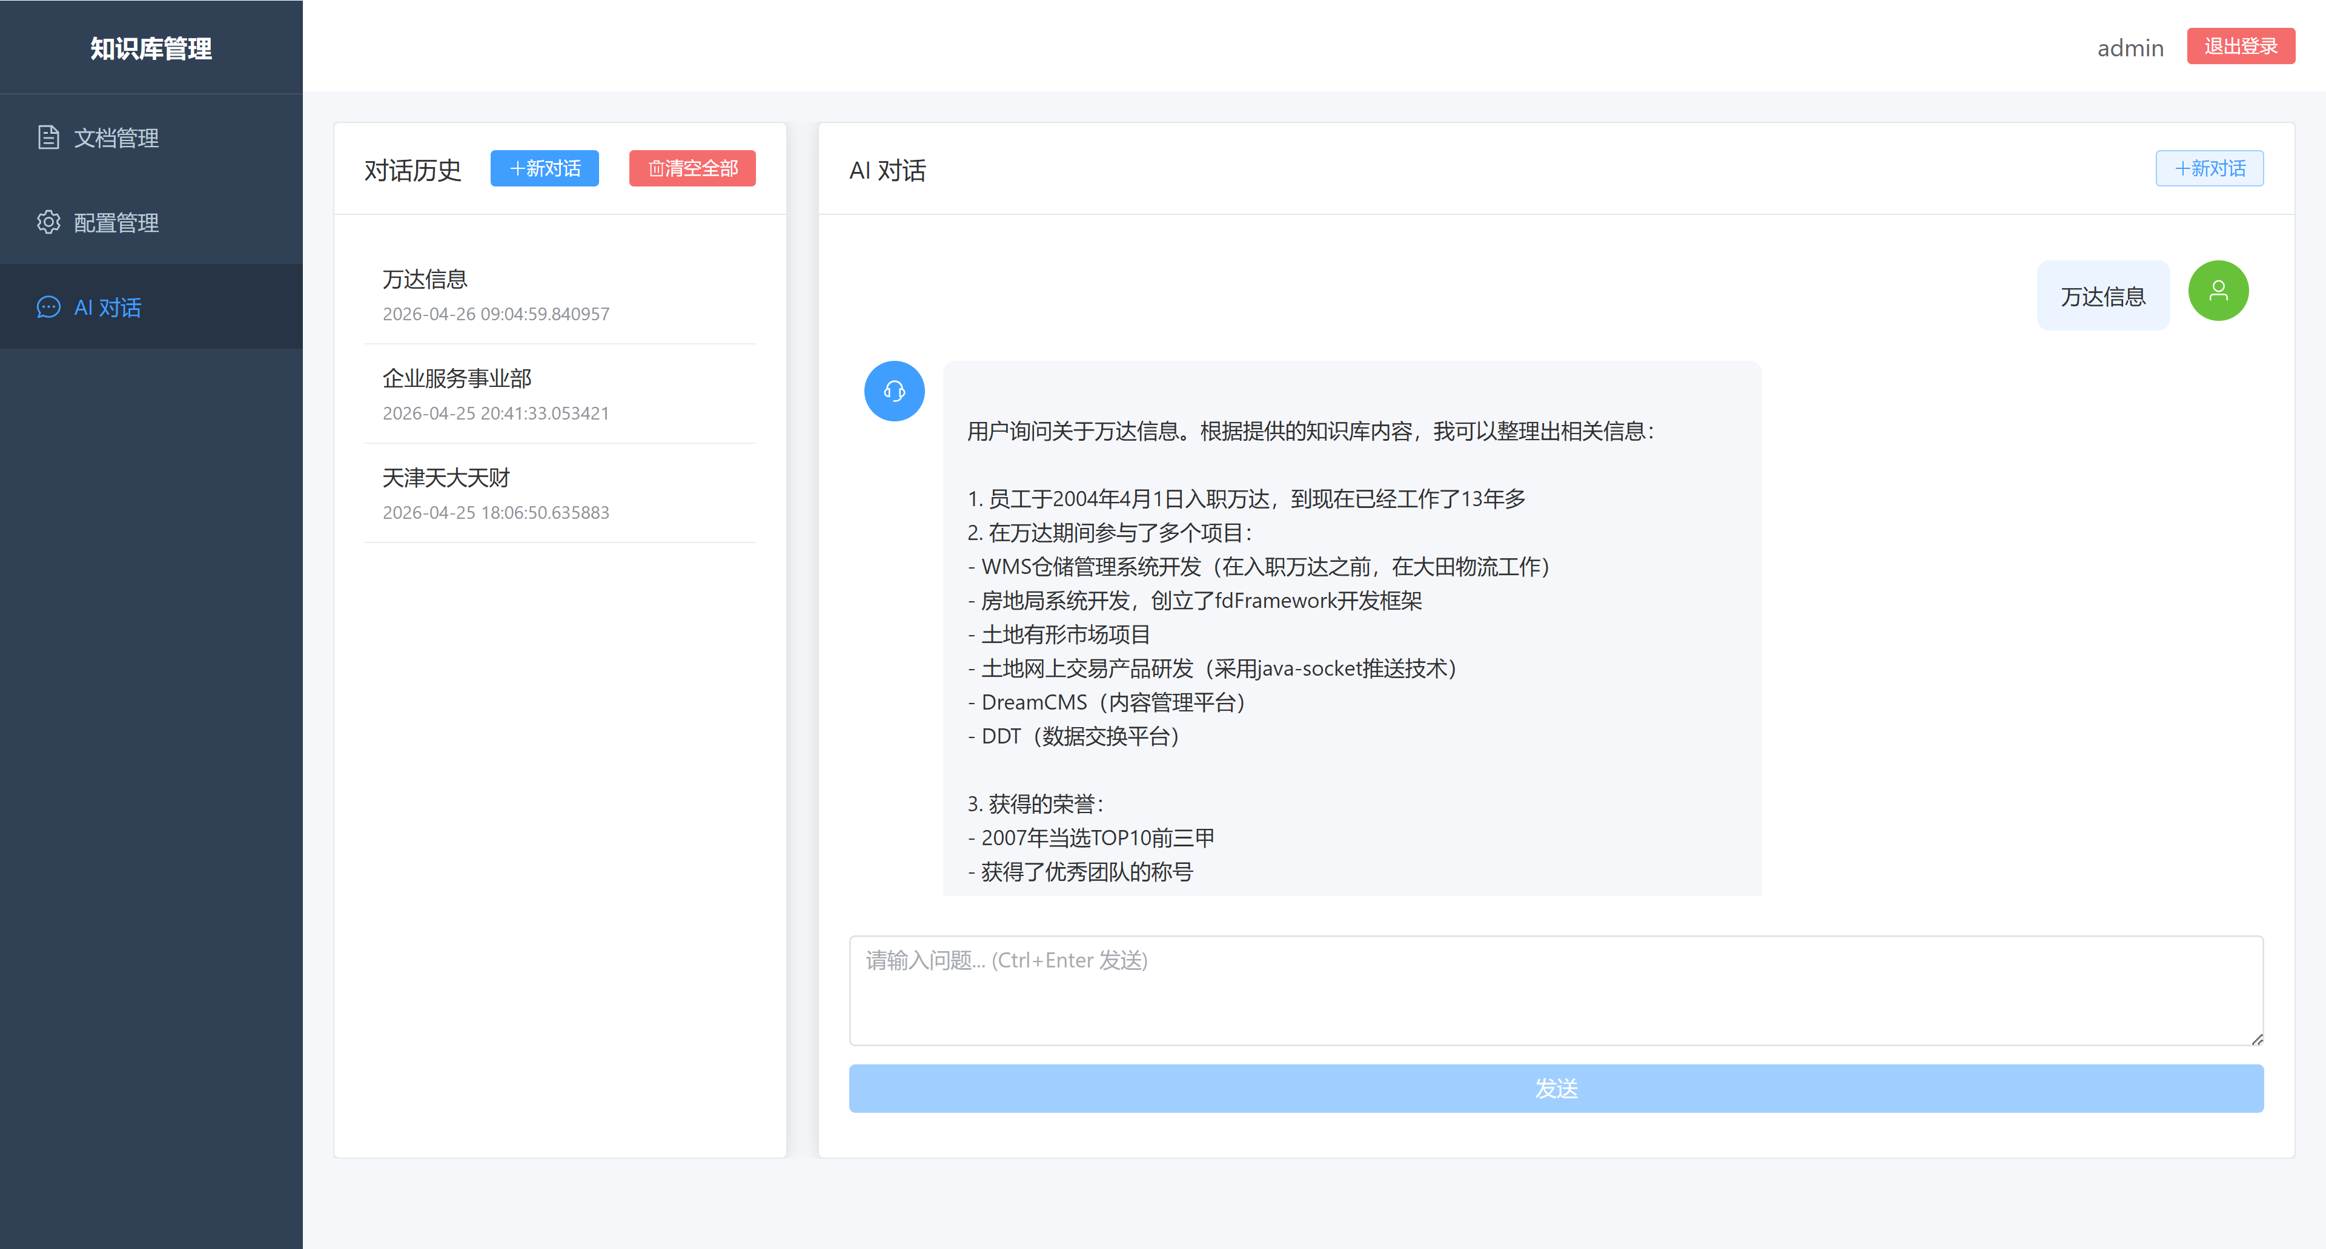Image resolution: width=2326 pixels, height=1249 pixels.
Task: Click the line about 2004年4月1日入职万达
Action: (1246, 499)
